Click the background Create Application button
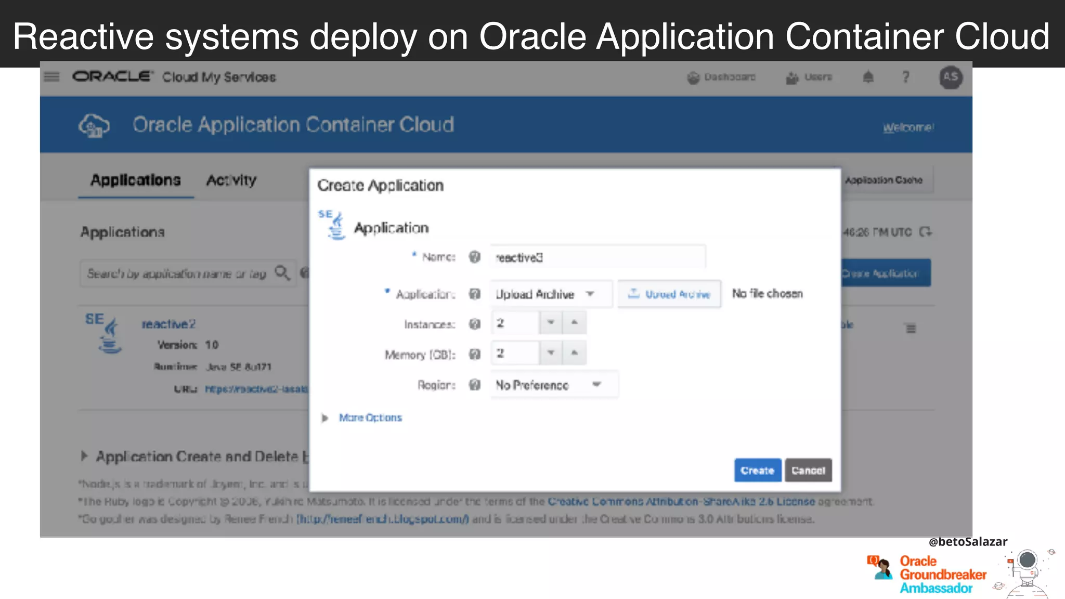Viewport: 1065px width, 599px height. tap(886, 273)
